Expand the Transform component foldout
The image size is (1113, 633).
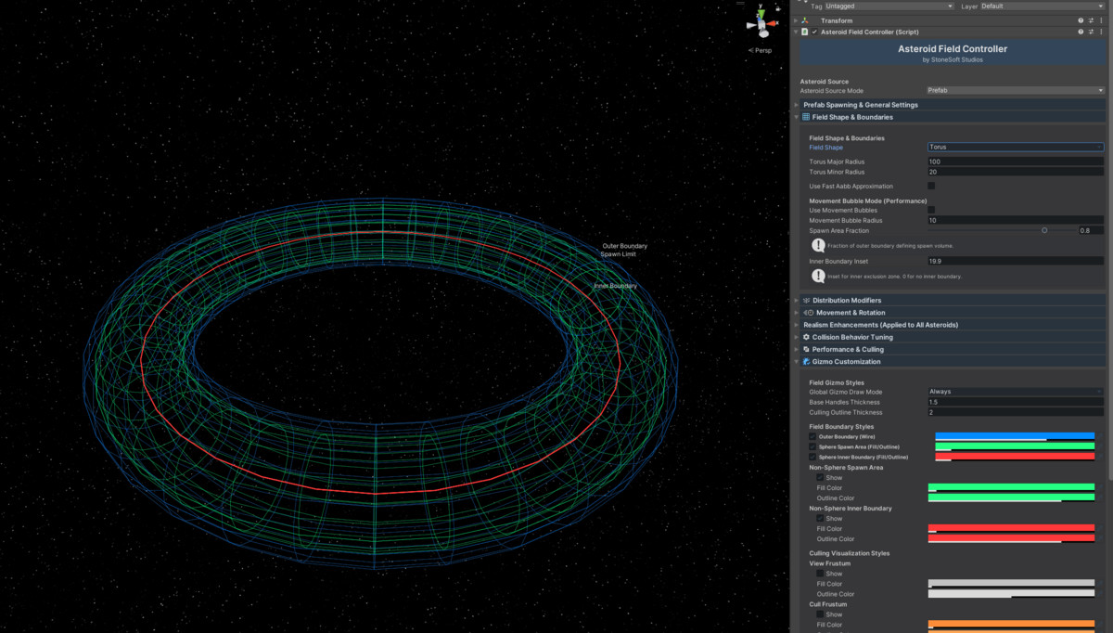796,20
